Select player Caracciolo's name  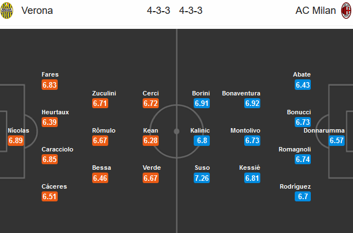point(57,149)
